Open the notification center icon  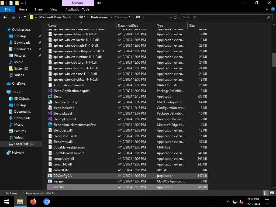267,202
